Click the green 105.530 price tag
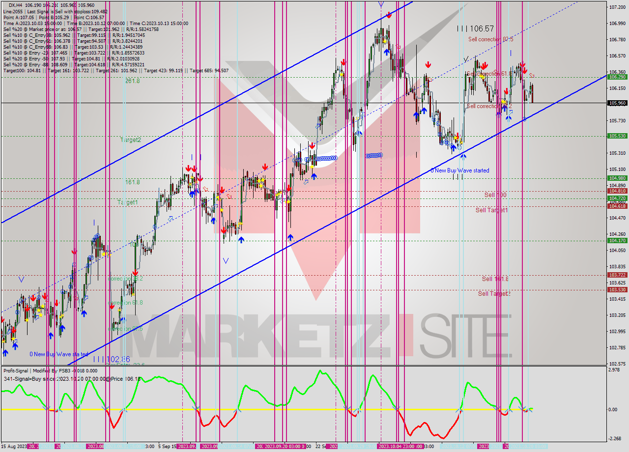This screenshot has height=452, width=629. click(617, 136)
